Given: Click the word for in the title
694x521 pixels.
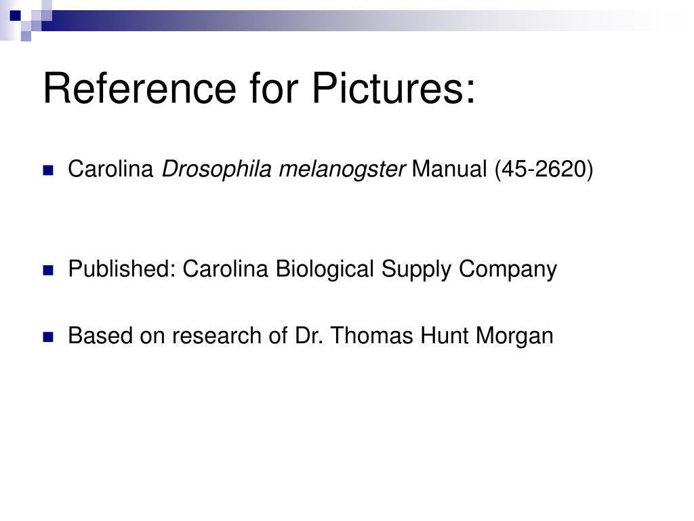Looking at the screenshot, I should click(x=274, y=88).
